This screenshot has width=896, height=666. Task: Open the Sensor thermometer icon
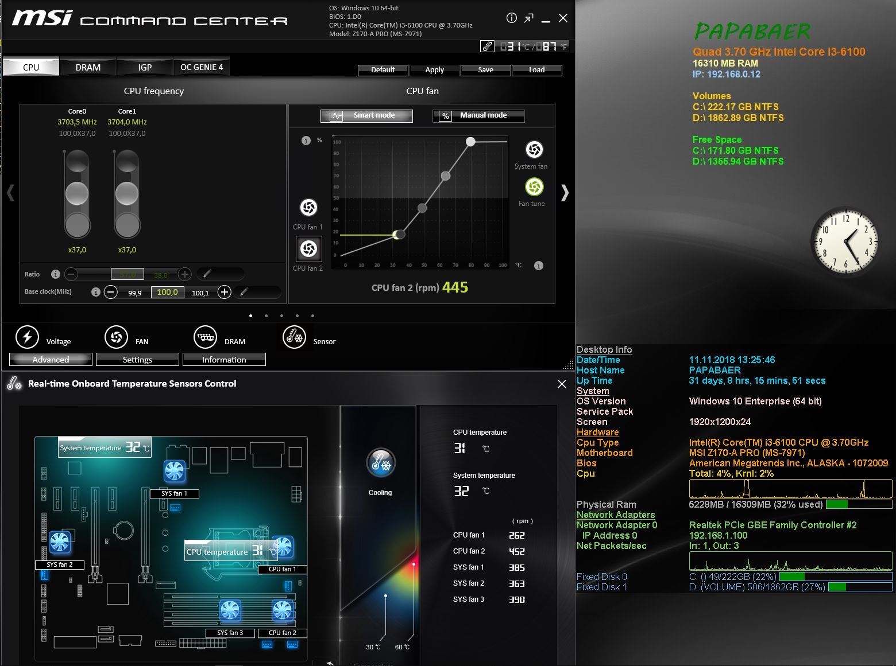[x=294, y=337]
